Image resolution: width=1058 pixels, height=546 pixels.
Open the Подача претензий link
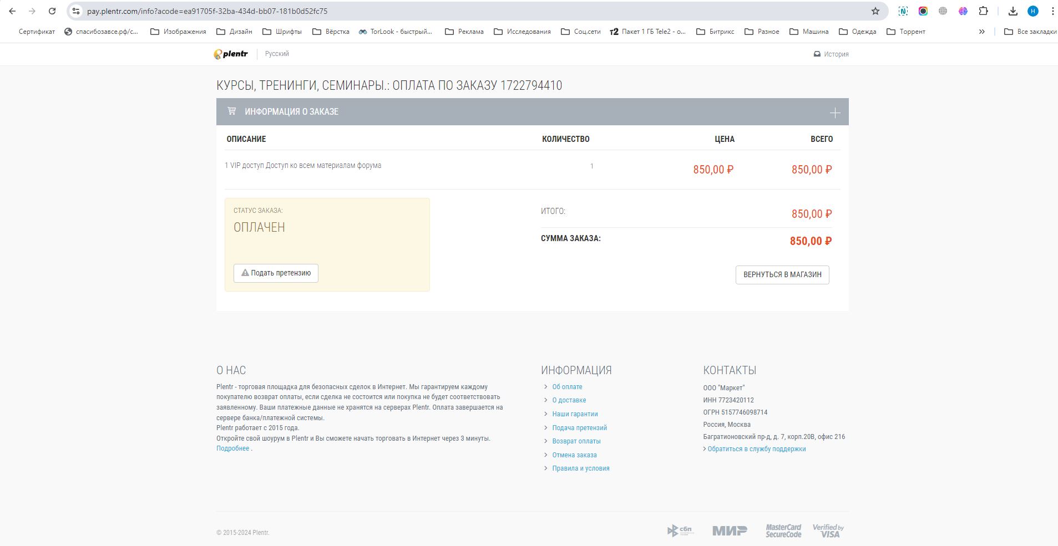(x=579, y=428)
